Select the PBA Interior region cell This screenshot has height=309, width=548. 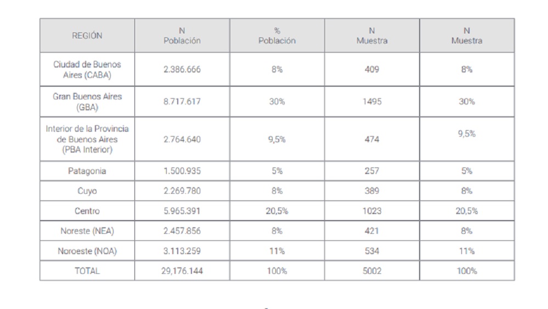[x=87, y=139]
